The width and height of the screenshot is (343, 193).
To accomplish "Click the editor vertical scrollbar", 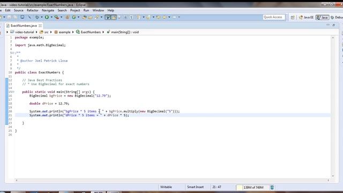I will 333,107.
